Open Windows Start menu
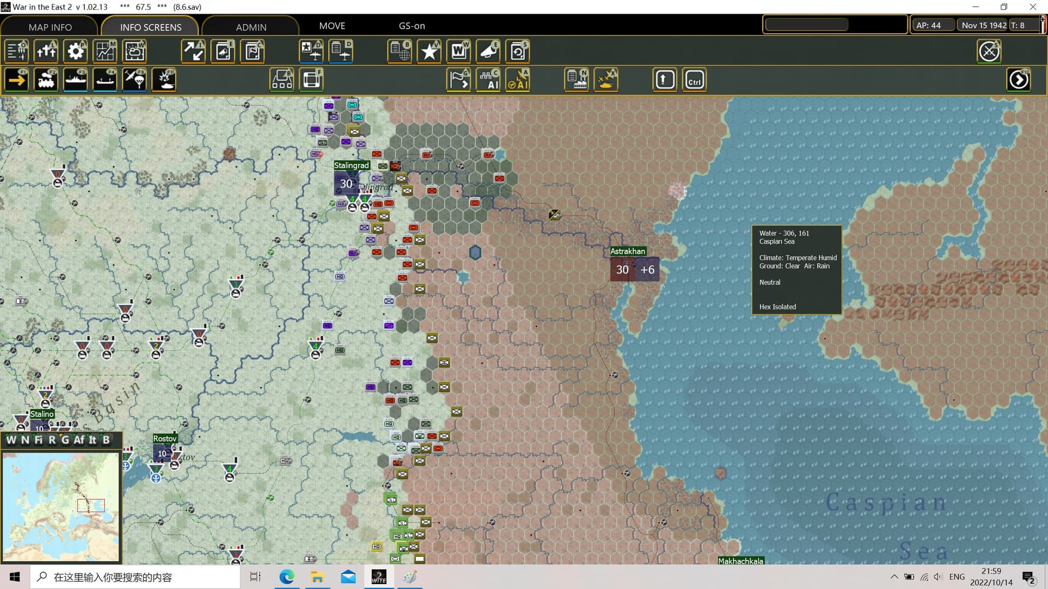Viewport: 1048px width, 589px height. [15, 577]
